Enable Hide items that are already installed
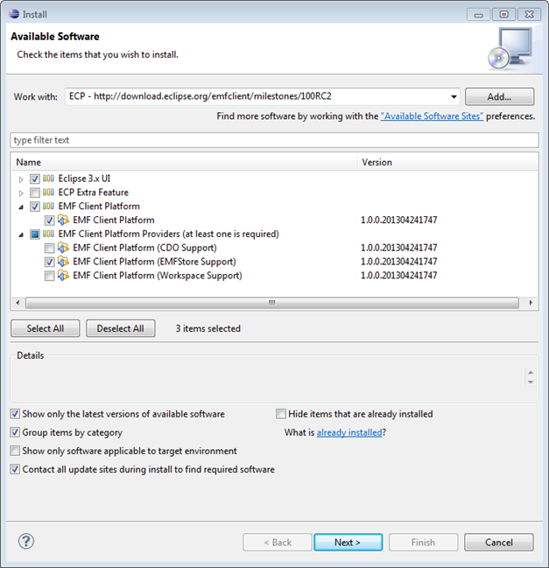The image size is (549, 568). [x=281, y=414]
